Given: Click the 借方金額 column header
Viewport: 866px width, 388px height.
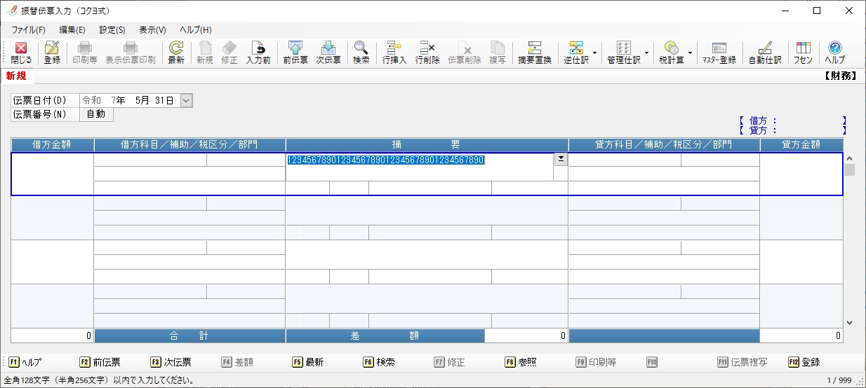Looking at the screenshot, I should [x=53, y=145].
